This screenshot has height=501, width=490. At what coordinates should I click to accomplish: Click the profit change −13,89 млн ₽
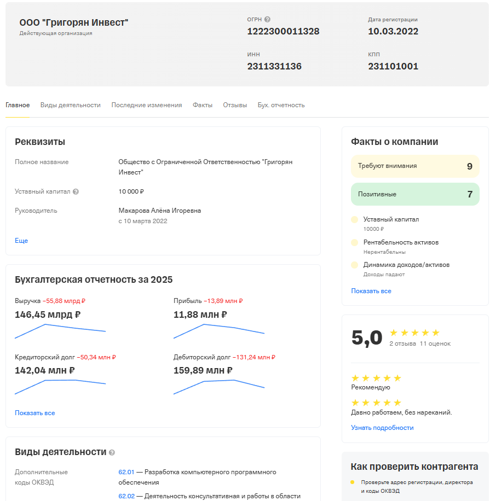point(223,301)
